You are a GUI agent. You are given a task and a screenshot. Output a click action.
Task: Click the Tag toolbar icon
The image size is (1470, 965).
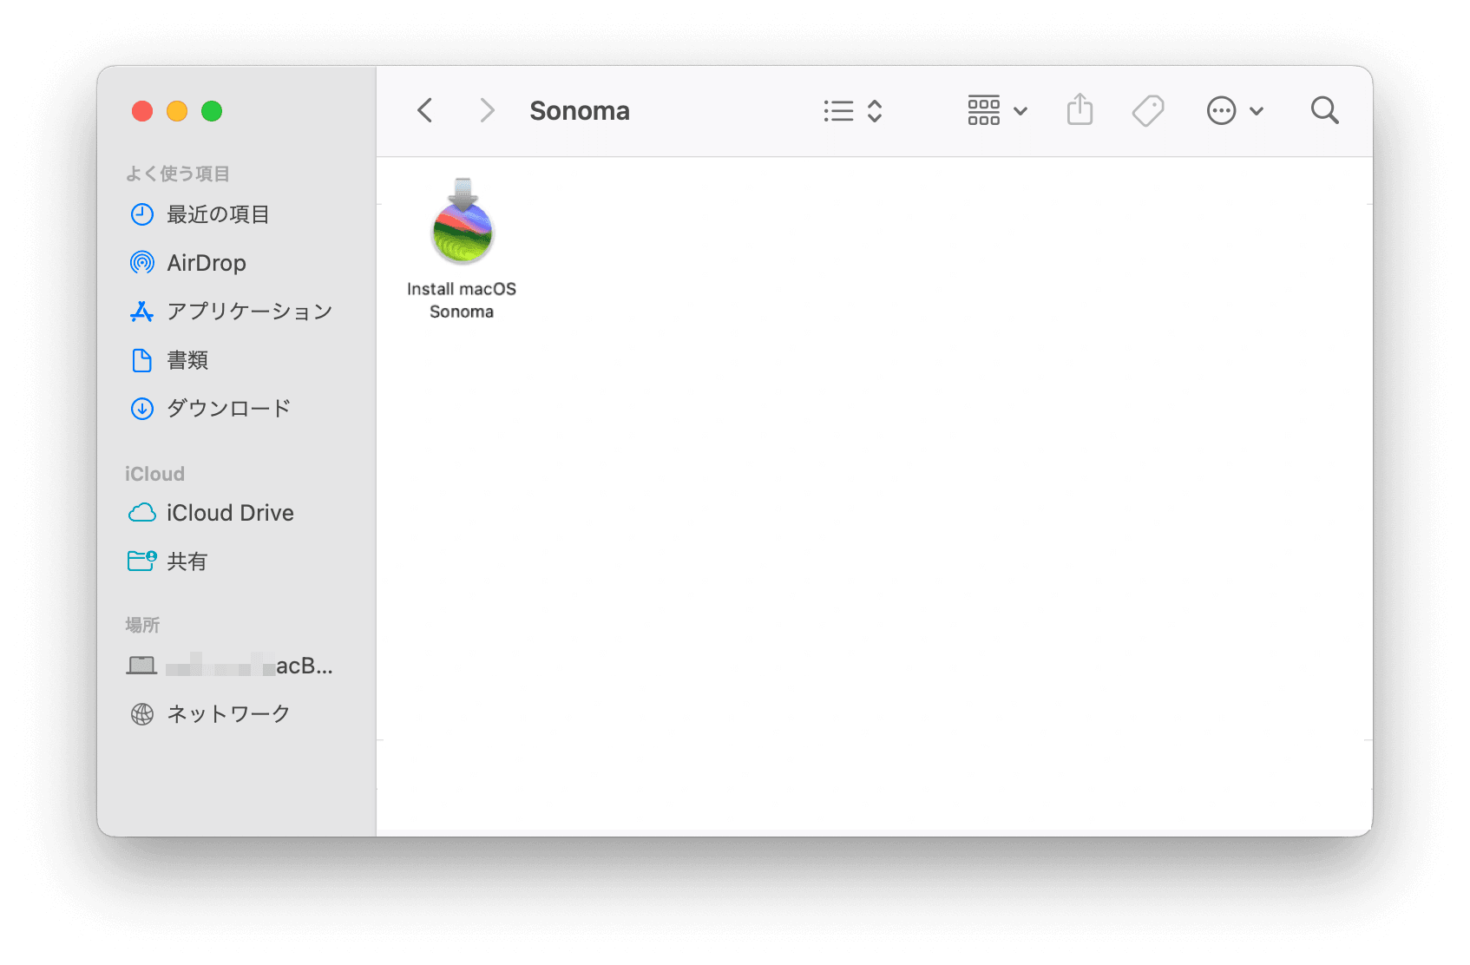(x=1148, y=111)
